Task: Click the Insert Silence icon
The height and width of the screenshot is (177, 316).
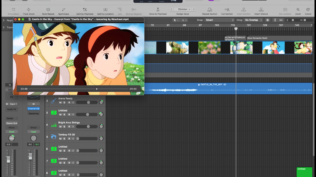Action: point(261,10)
